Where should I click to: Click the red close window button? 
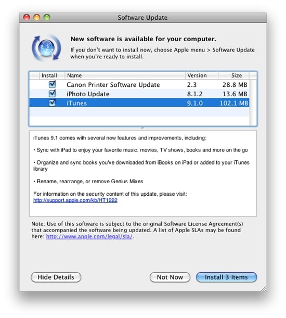pyautogui.click(x=27, y=17)
